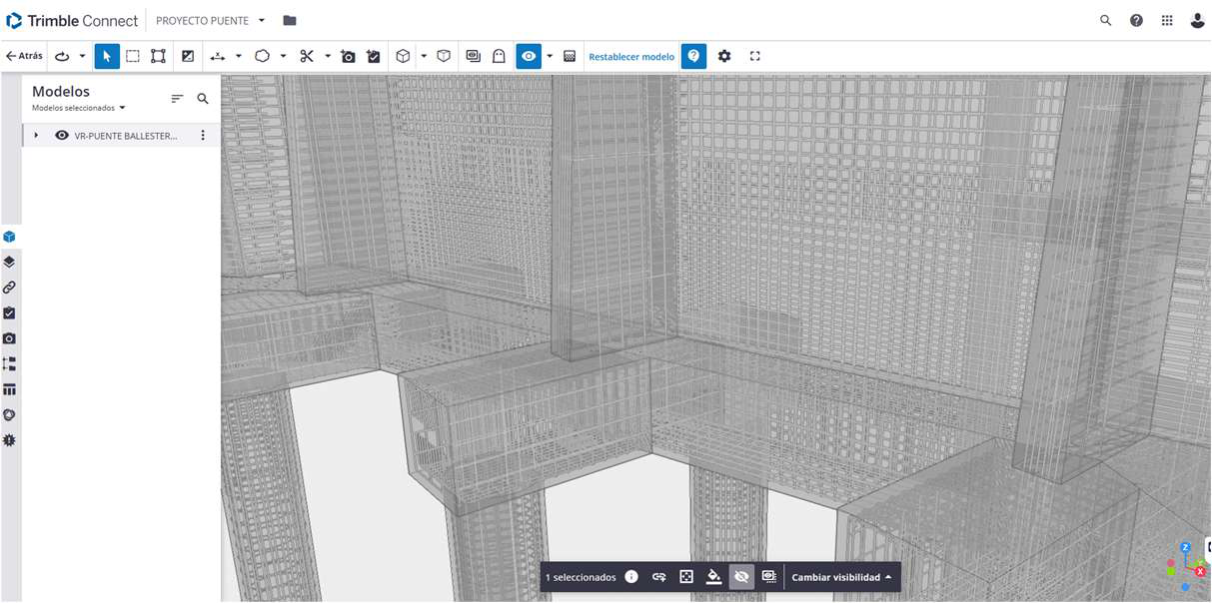Hide the selected object with crossed-eye icon

click(741, 577)
